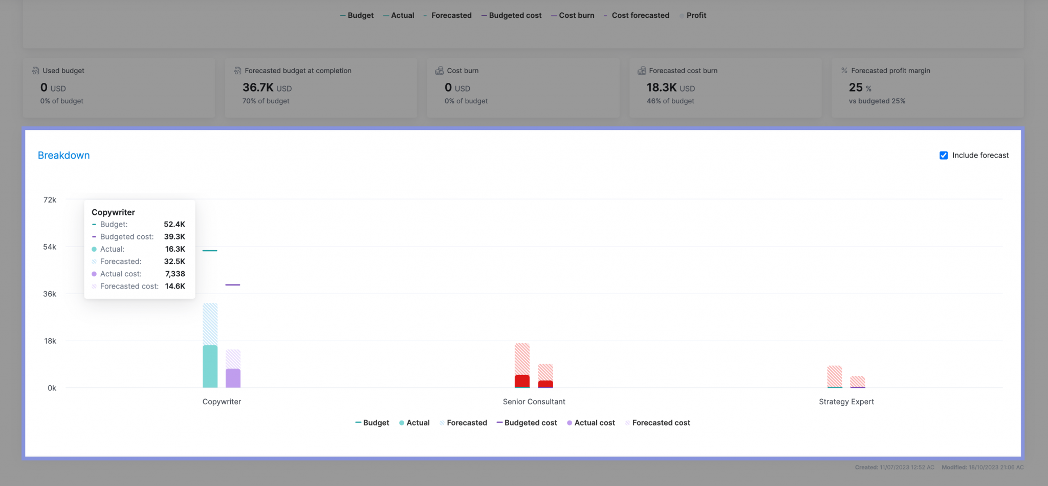1048x486 pixels.
Task: Click the Actual label in bottom legend
Action: point(418,423)
